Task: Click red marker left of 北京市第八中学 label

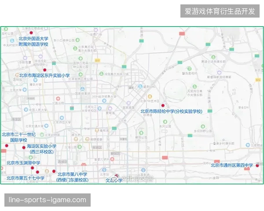Action: 54,171
